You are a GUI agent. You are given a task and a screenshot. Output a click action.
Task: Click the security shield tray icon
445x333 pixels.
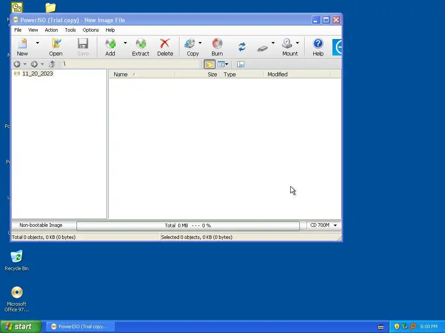(x=397, y=326)
